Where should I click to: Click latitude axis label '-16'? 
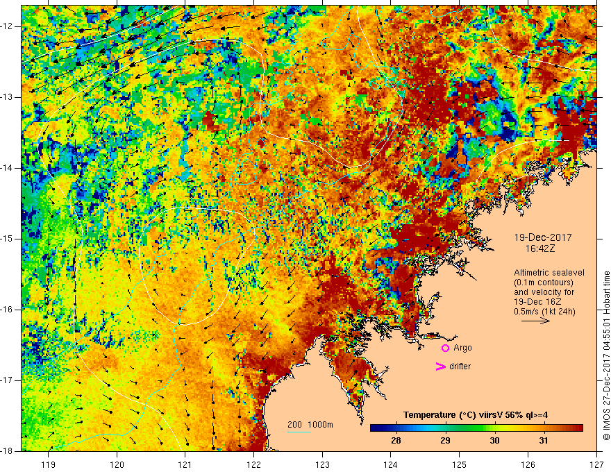(7, 310)
